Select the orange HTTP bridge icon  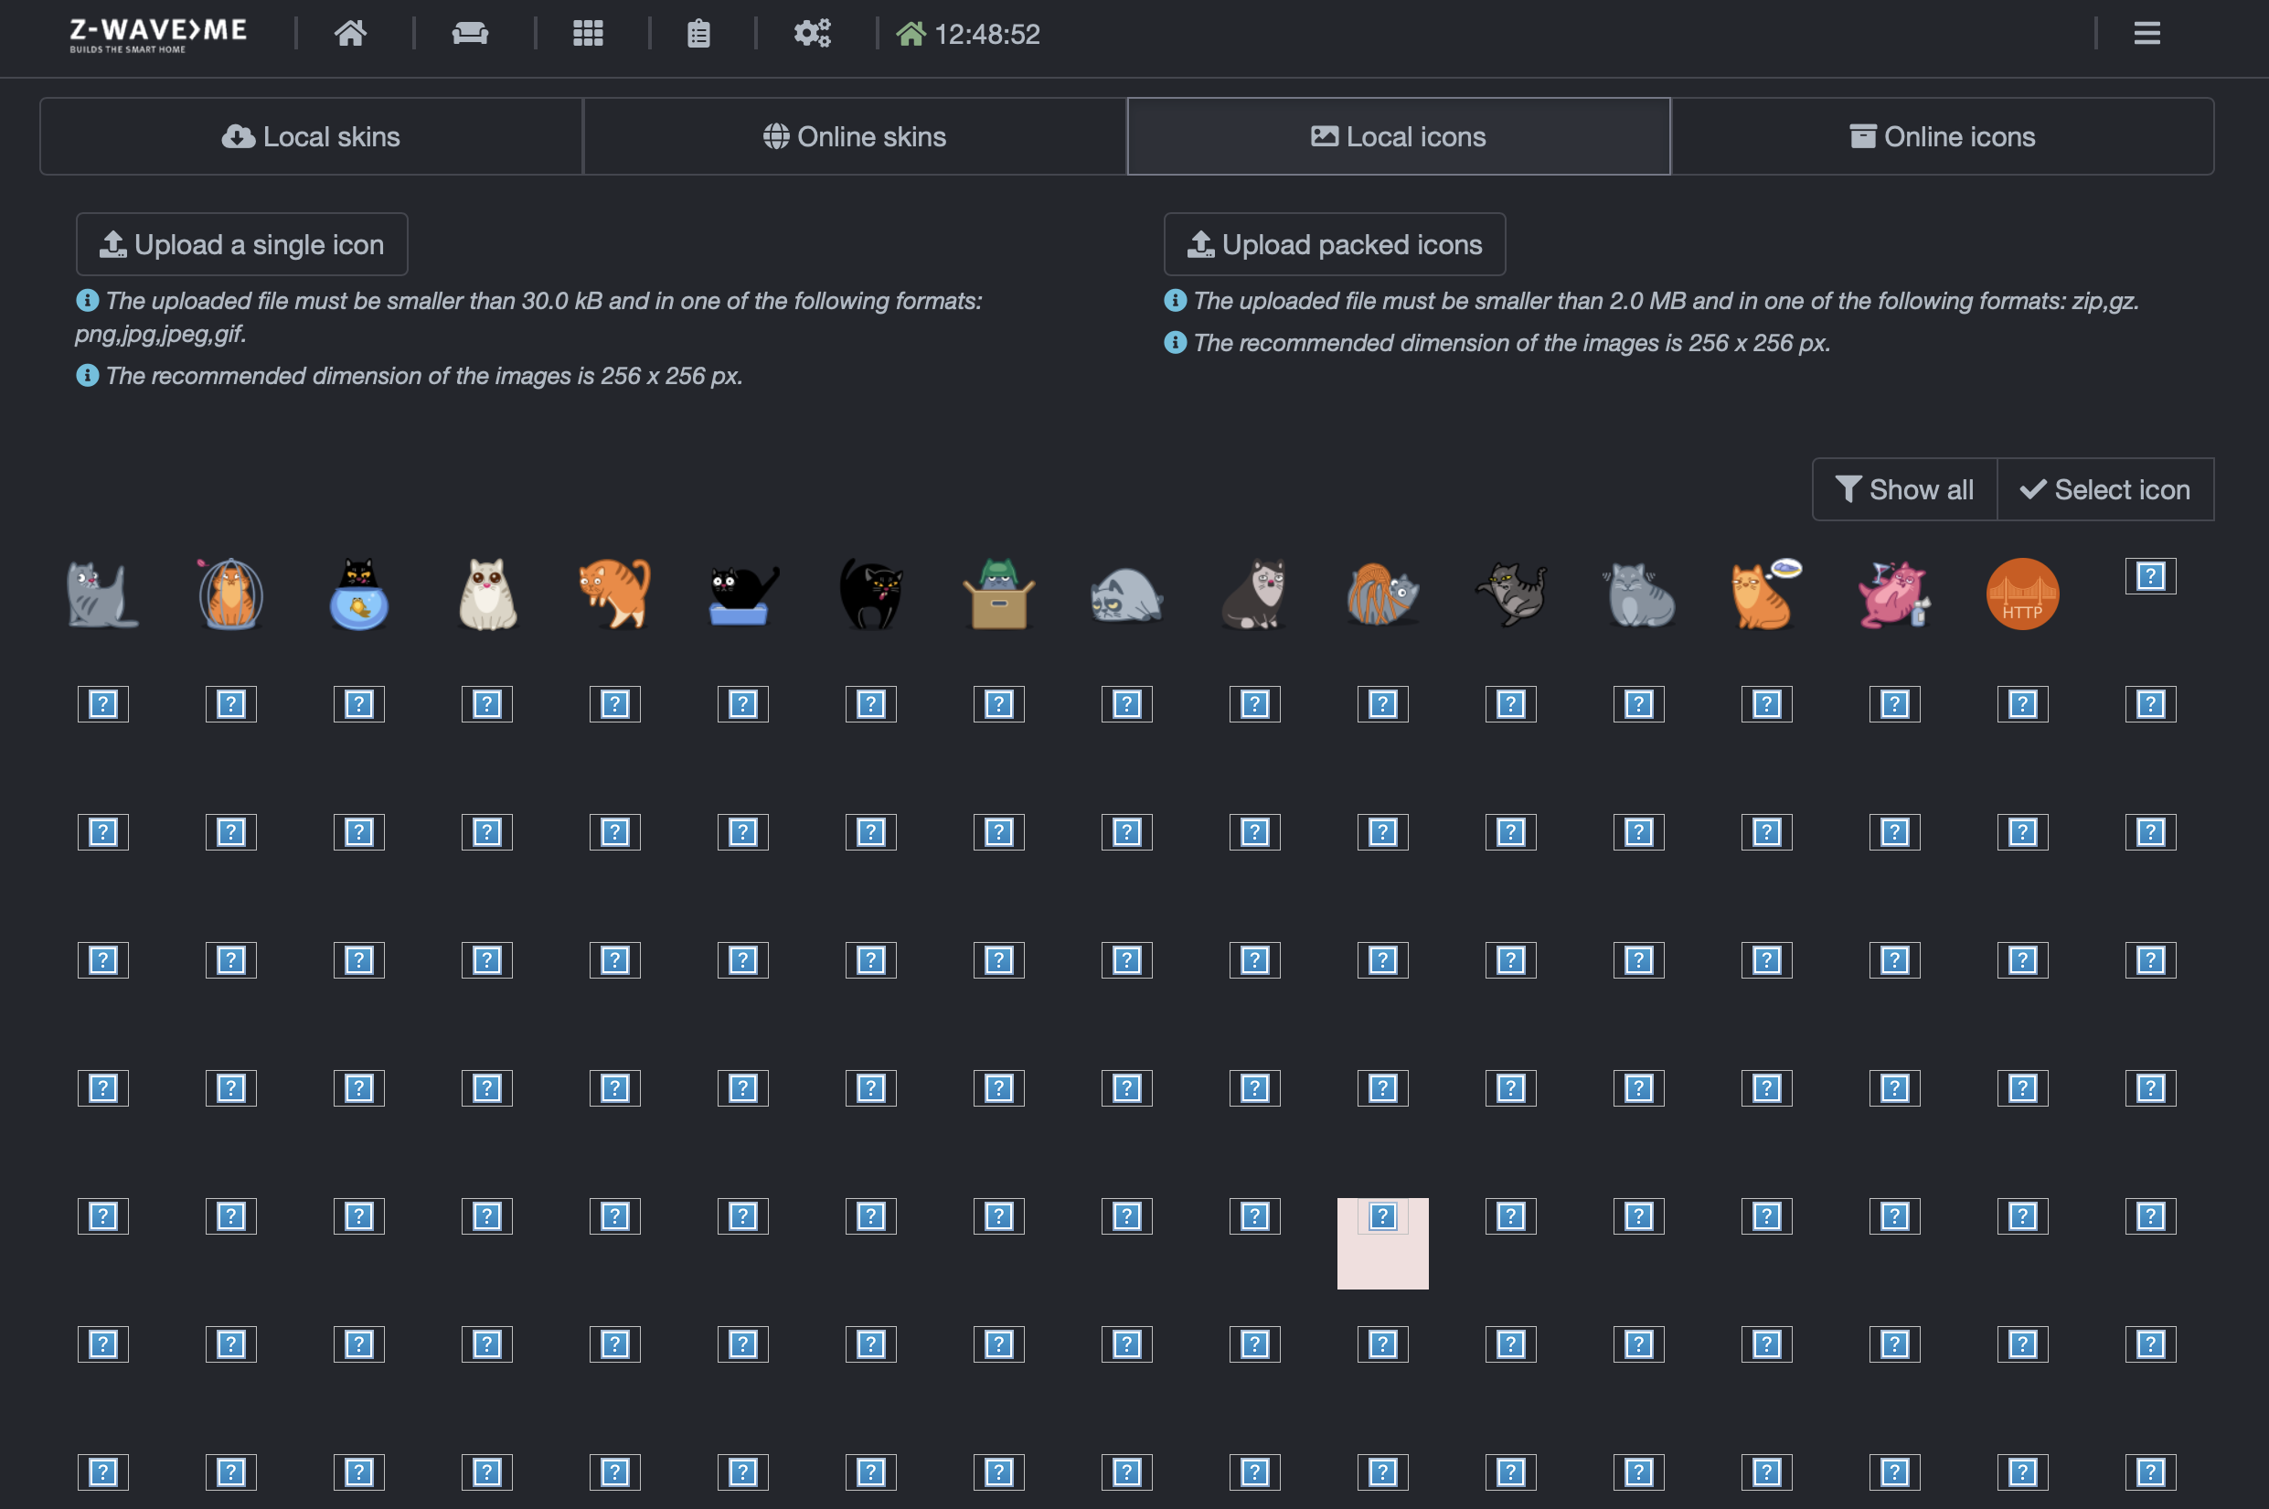click(2022, 594)
